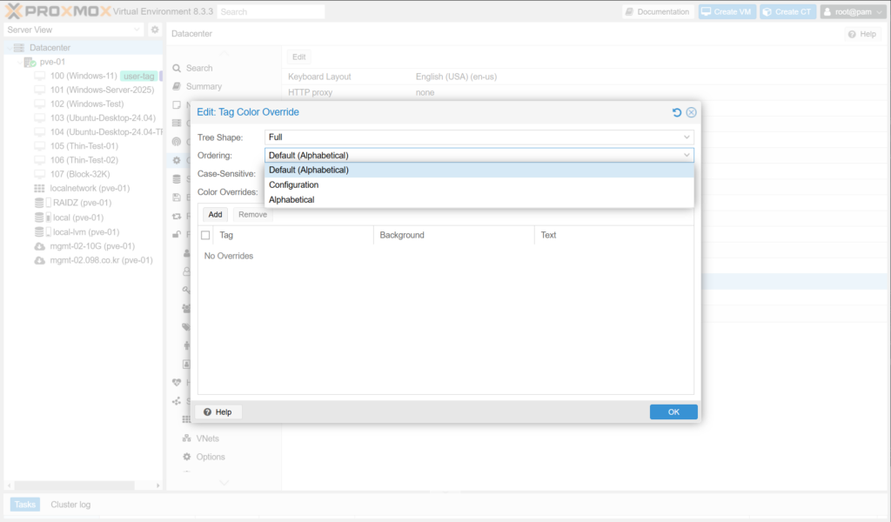This screenshot has height=522, width=891.
Task: Pick Default (Alphabetical) in the list
Action: (x=309, y=171)
